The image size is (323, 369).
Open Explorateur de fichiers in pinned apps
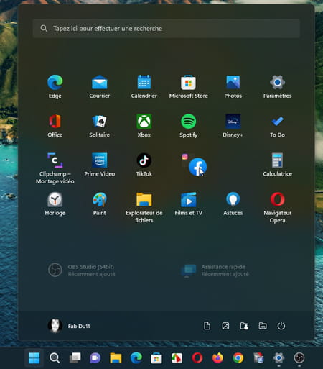pyautogui.click(x=144, y=207)
